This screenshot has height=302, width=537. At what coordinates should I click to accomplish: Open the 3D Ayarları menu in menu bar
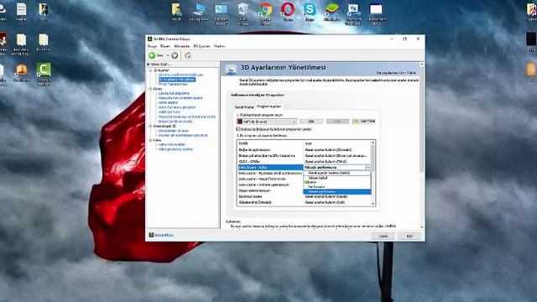coord(201,46)
